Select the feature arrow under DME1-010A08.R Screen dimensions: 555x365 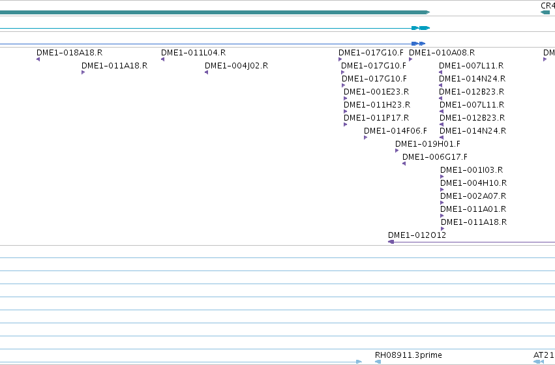(411, 59)
